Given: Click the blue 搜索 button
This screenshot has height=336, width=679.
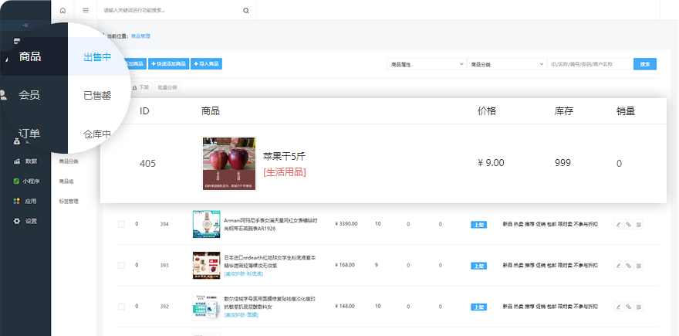Looking at the screenshot, I should pyautogui.click(x=645, y=64).
